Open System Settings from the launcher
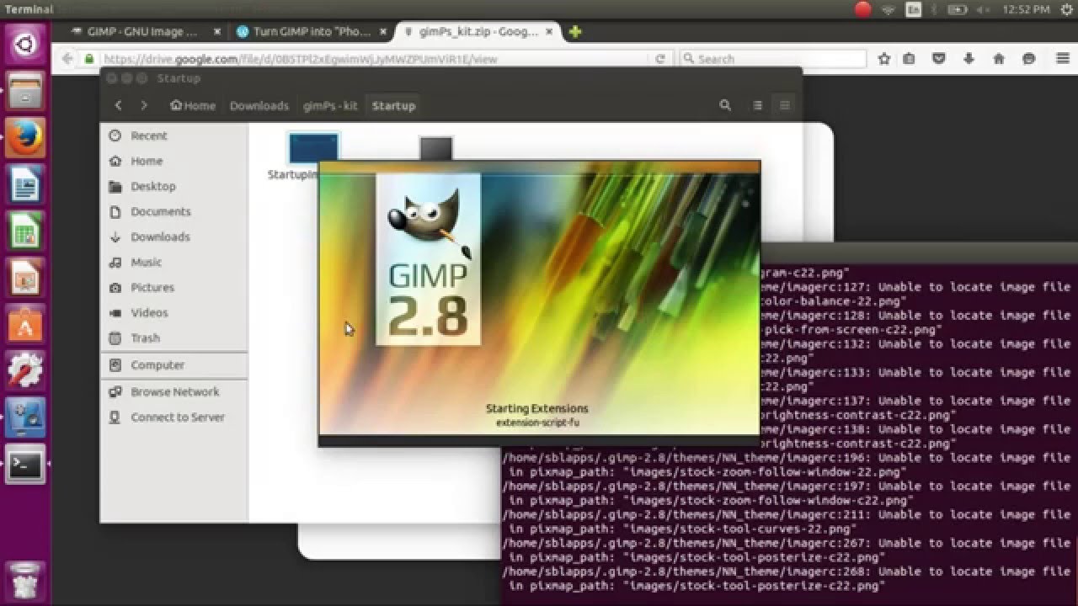The height and width of the screenshot is (606, 1078). coord(25,371)
